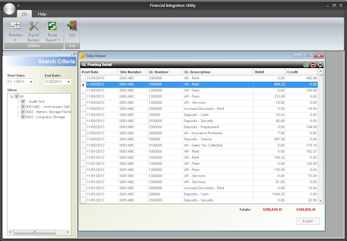
Task: Click GL Number 2300000 cell
Action: point(165,127)
